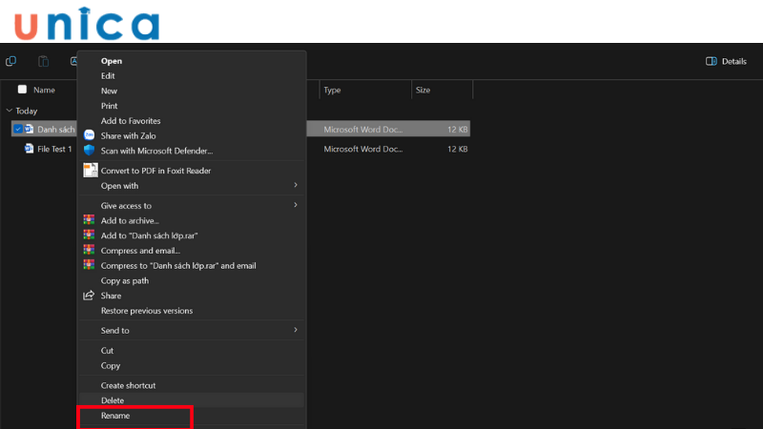Collapse the Today group
This screenshot has width=763, height=429.
9,111
